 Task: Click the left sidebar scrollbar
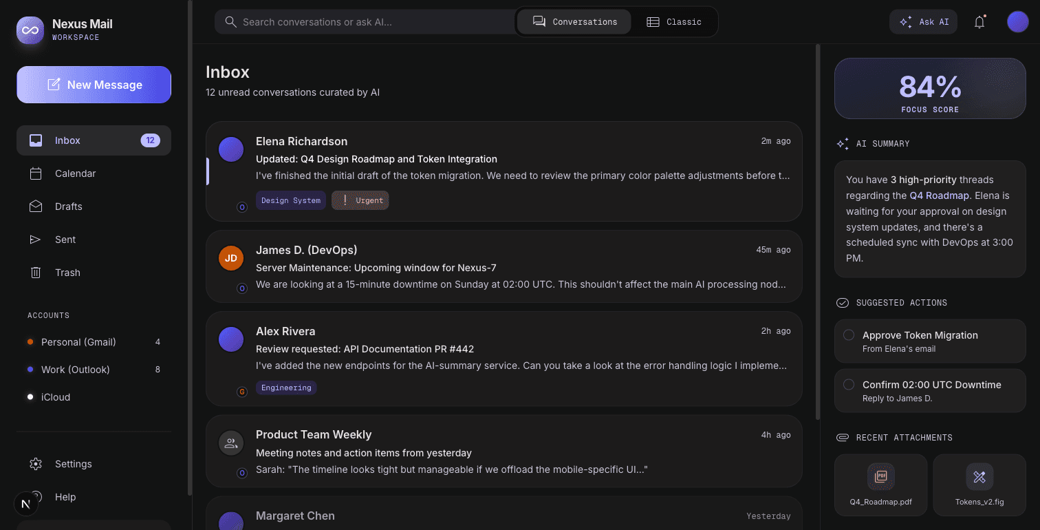[x=190, y=248]
